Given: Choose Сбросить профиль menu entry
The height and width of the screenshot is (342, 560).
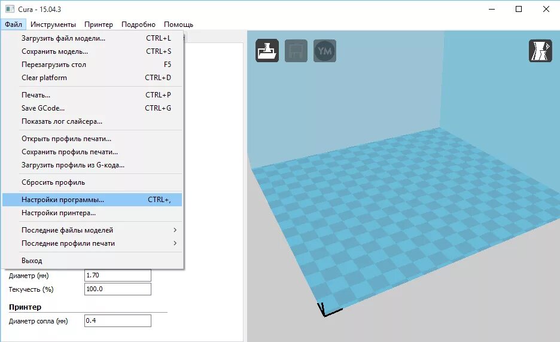Looking at the screenshot, I should click(x=92, y=182).
